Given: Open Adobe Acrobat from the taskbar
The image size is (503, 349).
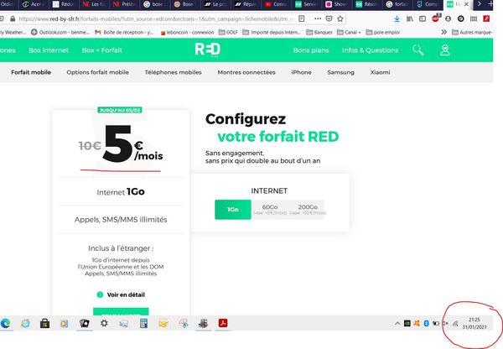Looking at the screenshot, I should click(223, 323).
